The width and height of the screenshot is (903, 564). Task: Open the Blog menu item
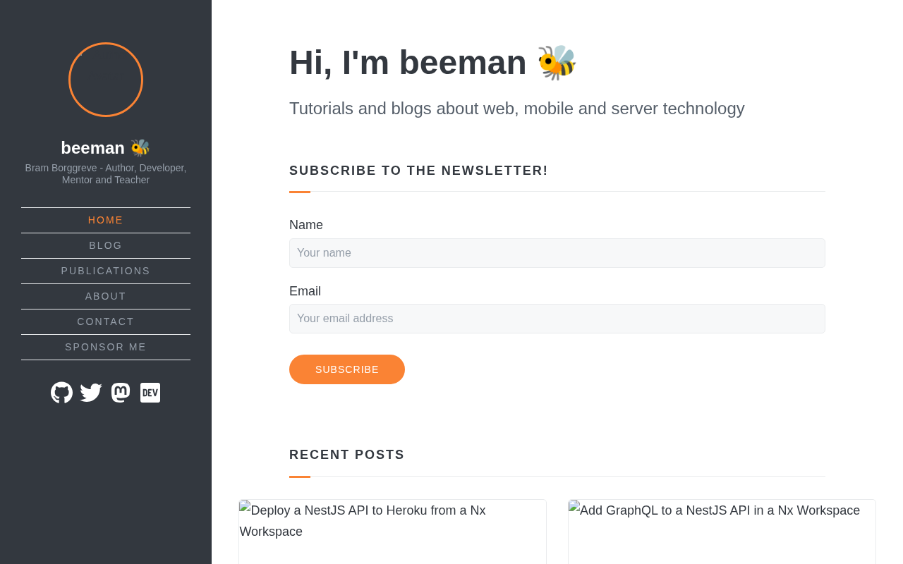coord(106,245)
